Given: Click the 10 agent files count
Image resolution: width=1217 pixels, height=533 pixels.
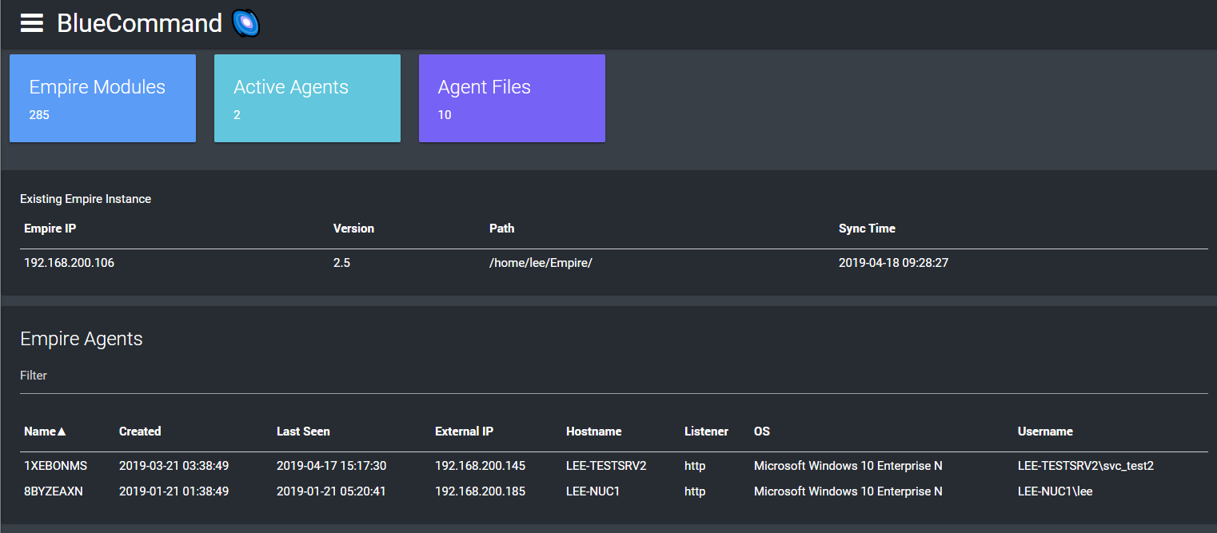Looking at the screenshot, I should 445,115.
